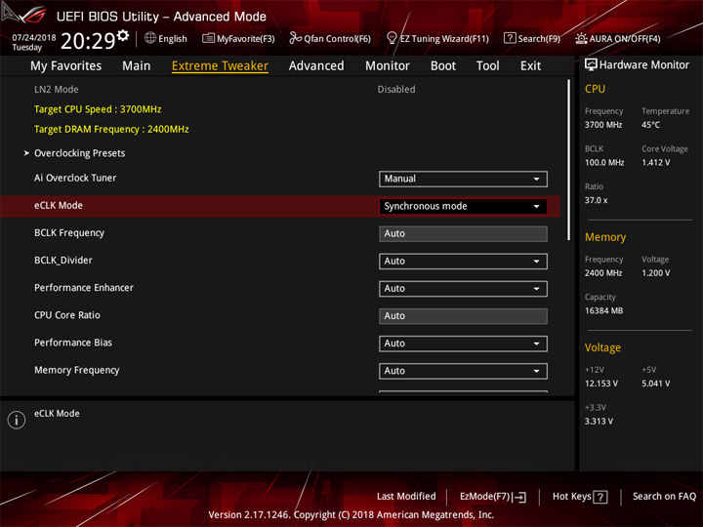Click the CPU Core Ratio label
Screen dimensions: 703x527
coord(67,315)
